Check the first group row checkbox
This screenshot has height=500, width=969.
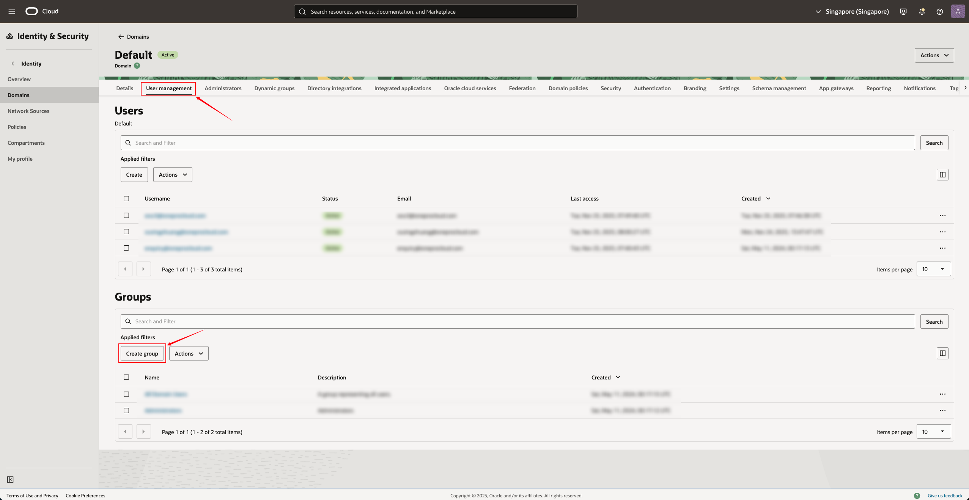(x=126, y=394)
